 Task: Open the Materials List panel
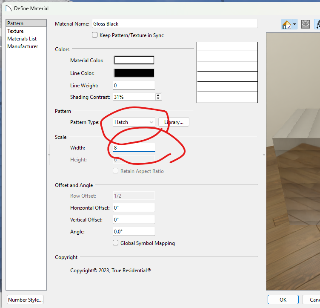22,39
